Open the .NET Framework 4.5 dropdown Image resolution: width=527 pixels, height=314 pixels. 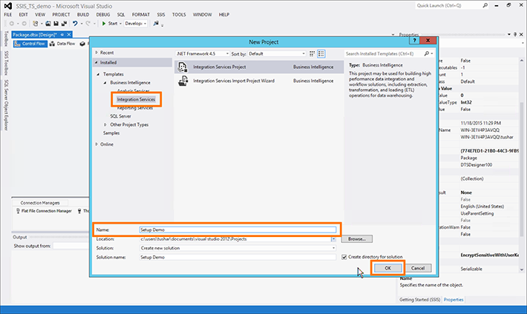pyautogui.click(x=228, y=53)
